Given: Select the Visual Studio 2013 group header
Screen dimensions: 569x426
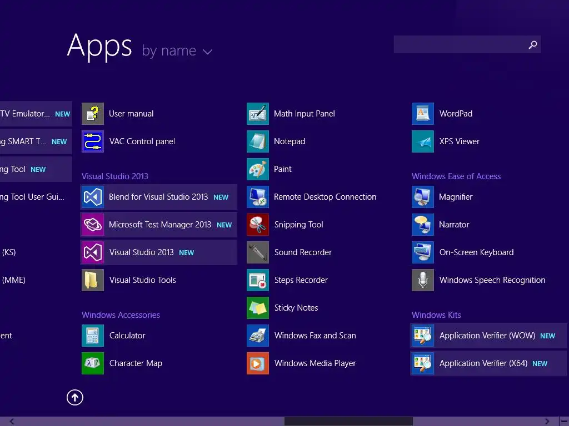Looking at the screenshot, I should (114, 176).
